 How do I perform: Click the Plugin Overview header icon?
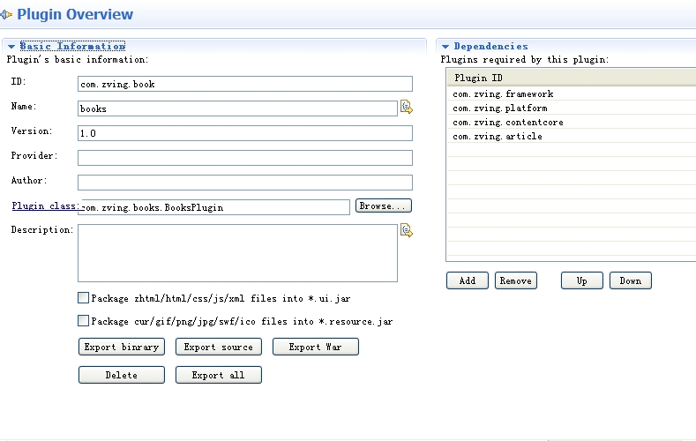pos(7,14)
